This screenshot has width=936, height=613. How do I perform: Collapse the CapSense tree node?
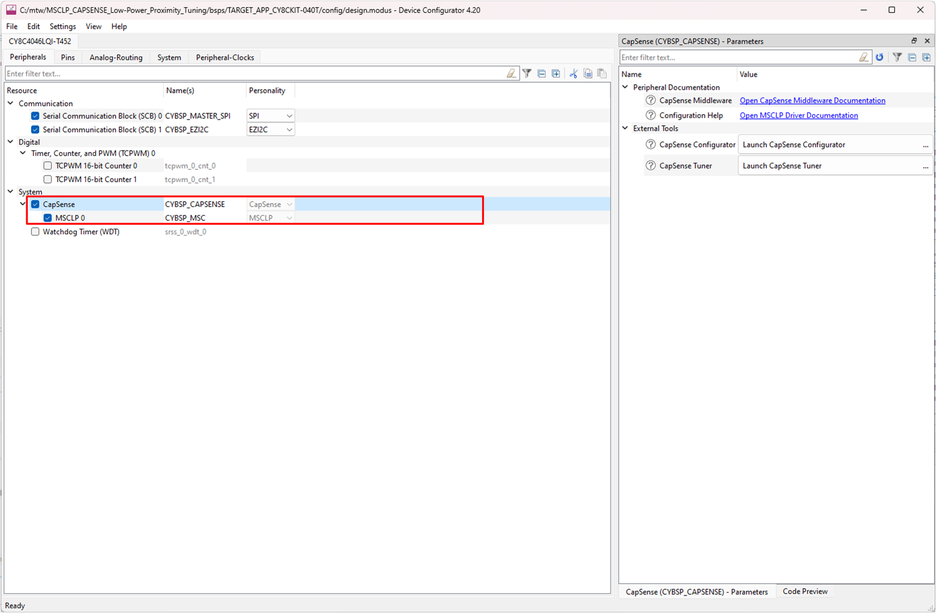coord(23,204)
